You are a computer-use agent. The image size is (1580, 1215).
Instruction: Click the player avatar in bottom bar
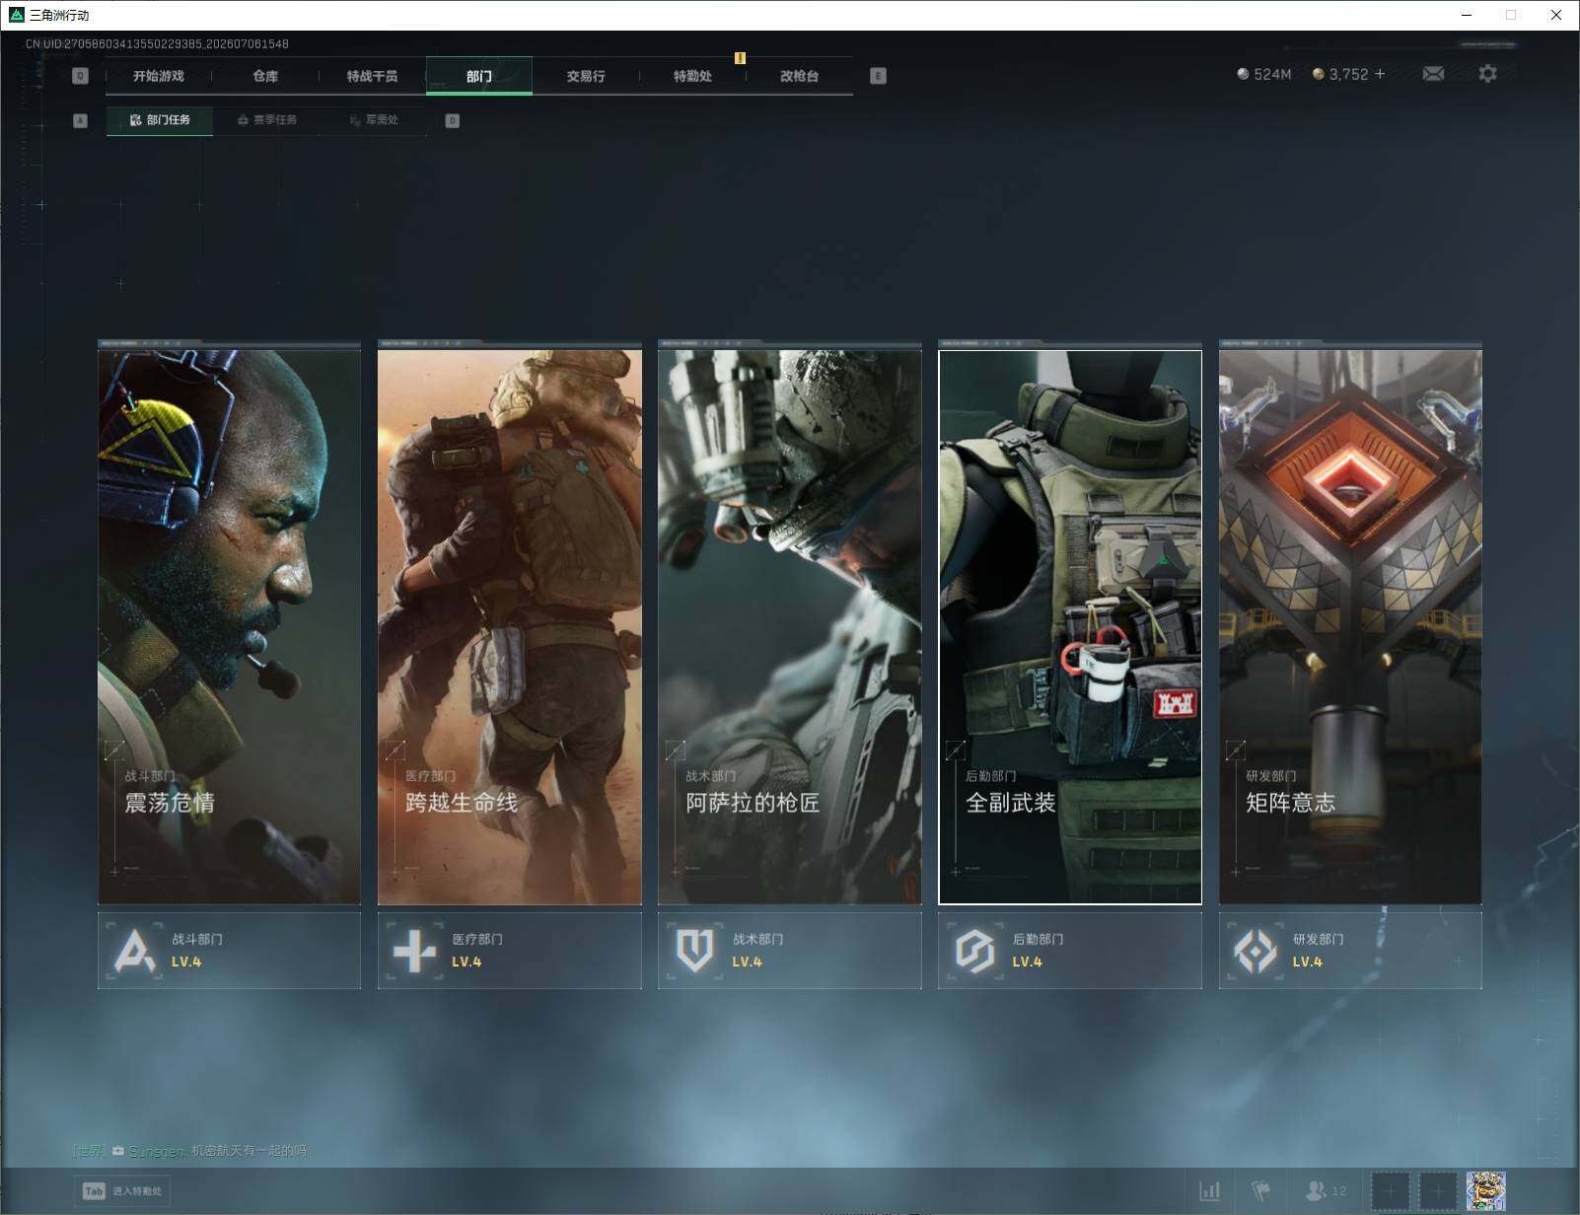click(x=1485, y=1191)
